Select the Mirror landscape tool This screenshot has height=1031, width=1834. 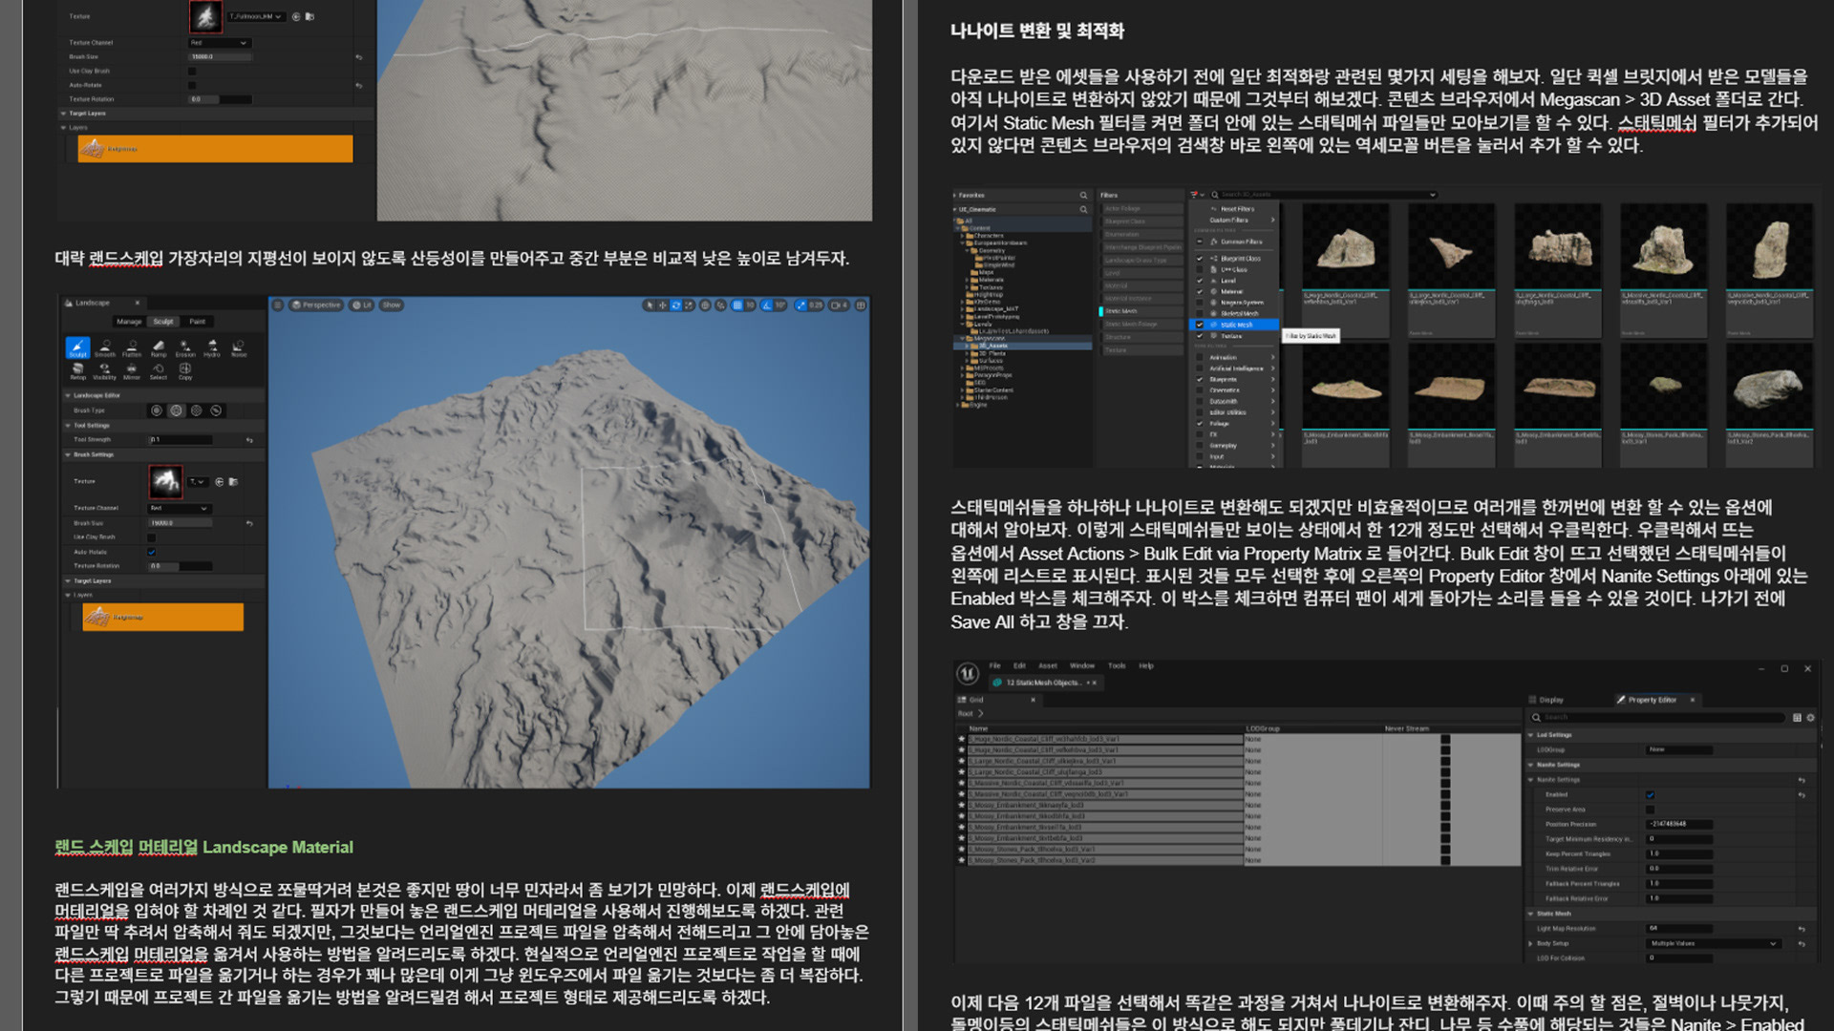132,370
